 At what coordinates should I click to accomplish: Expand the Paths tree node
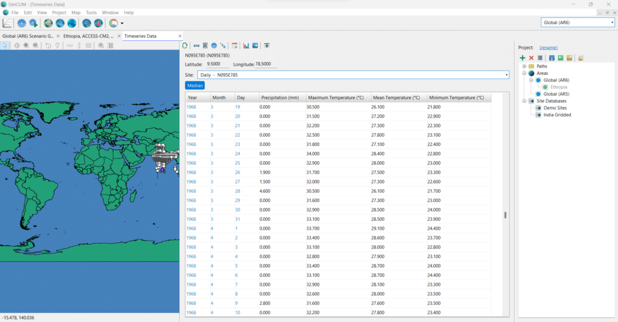tap(524, 66)
